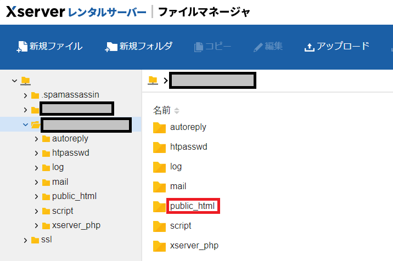
Task: Expand the ssl folder in tree
Action: pos(25,240)
